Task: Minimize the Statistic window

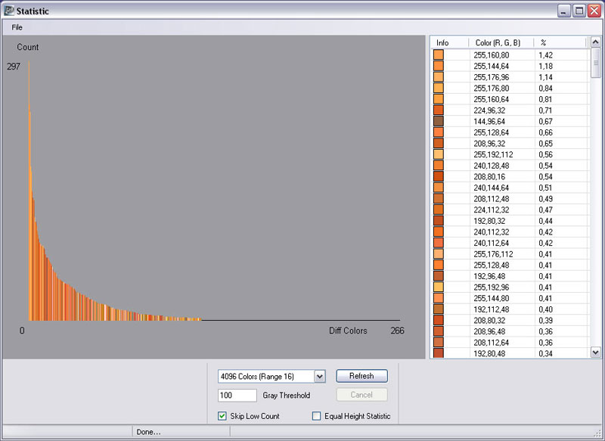Action: point(565,11)
